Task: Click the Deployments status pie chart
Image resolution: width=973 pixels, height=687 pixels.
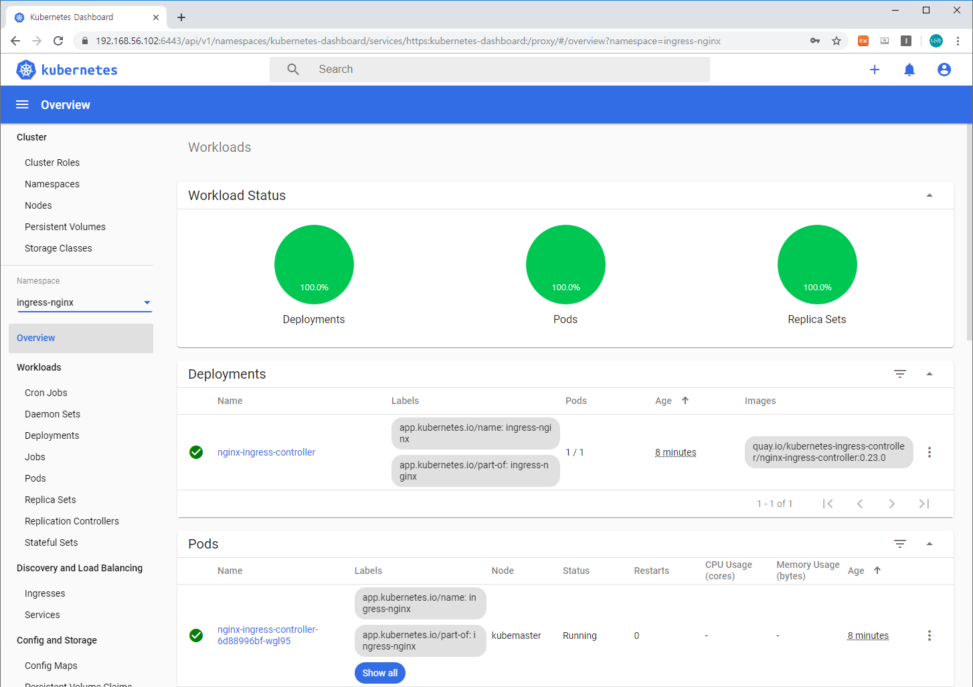Action: pyautogui.click(x=314, y=264)
